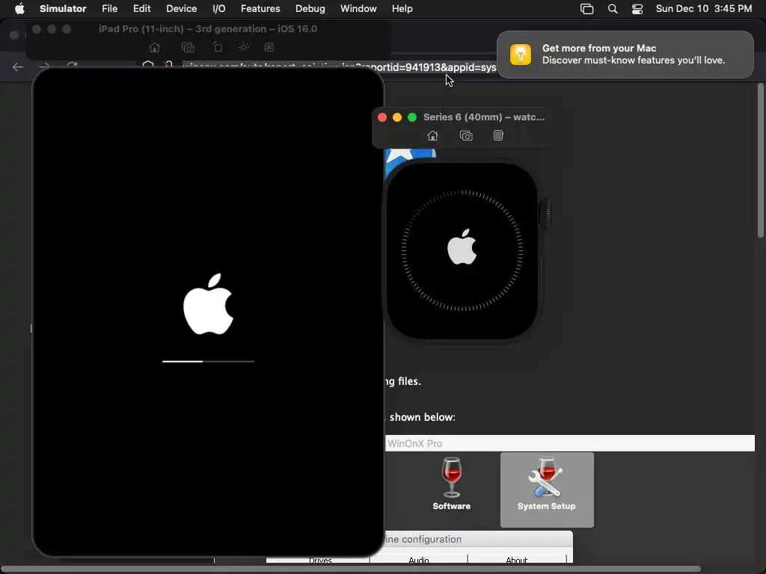Screen dimensions: 766x574
Task: Click the Rotate device icon in iPad Pro toolbar
Action: click(218, 47)
